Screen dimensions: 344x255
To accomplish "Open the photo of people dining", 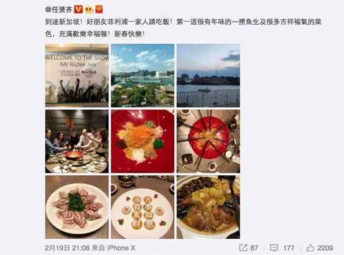I will click(77, 141).
